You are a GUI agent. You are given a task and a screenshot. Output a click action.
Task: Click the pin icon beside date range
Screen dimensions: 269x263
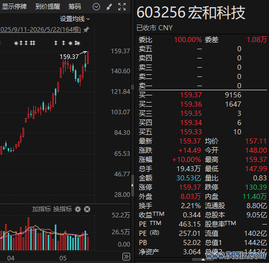point(86,30)
